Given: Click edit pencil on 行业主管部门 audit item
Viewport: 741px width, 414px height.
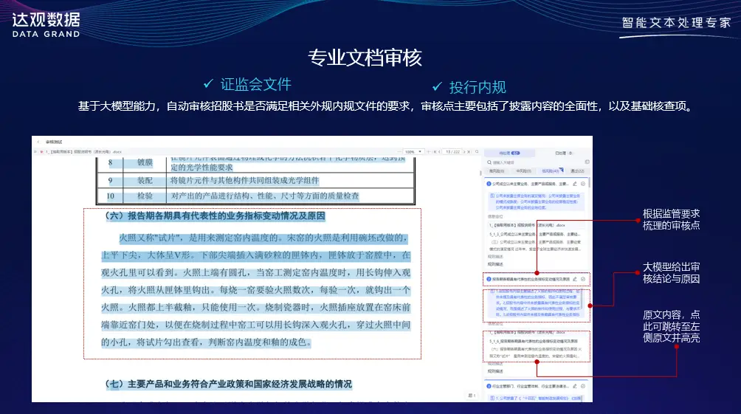Looking at the screenshot, I should coord(575,386).
